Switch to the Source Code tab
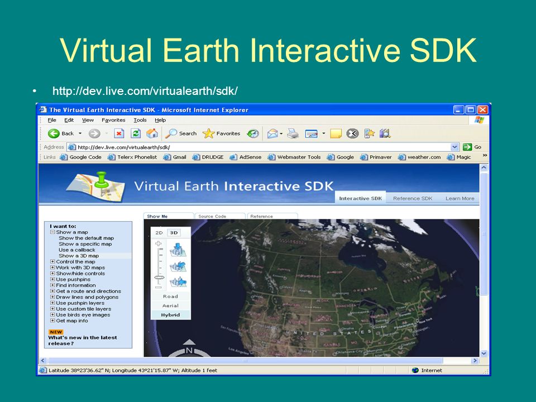Screen dimensions: 536x402 pos(220,216)
